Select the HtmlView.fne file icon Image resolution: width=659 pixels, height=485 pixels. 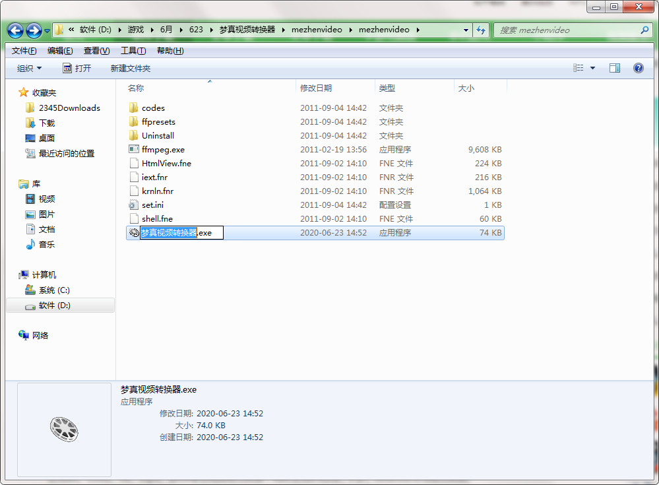pos(134,163)
